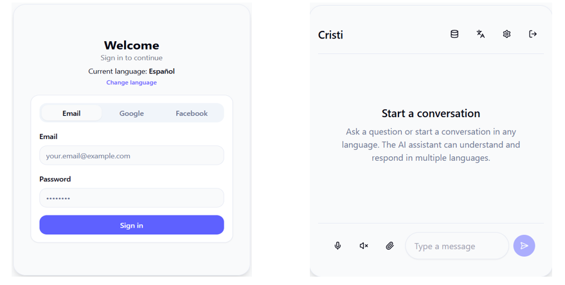This screenshot has height=285, width=565.
Task: Select the Email sign-in tab
Action: click(x=71, y=113)
